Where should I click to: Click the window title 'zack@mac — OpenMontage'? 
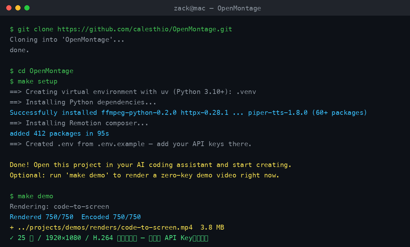pos(217,8)
